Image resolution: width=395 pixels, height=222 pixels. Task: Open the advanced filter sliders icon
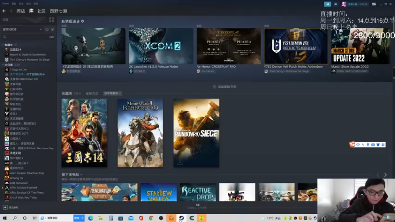point(52,37)
